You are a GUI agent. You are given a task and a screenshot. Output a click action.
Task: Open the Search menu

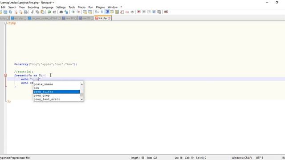coord(12,7)
